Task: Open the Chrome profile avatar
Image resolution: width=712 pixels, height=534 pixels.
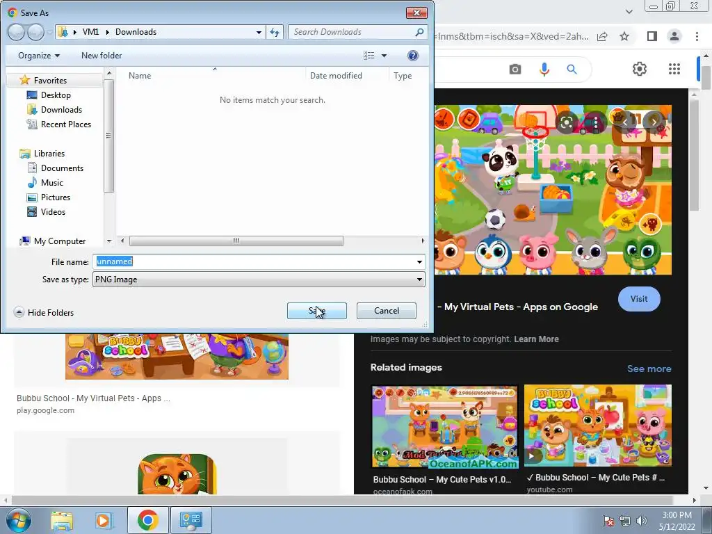Action: 674,36
